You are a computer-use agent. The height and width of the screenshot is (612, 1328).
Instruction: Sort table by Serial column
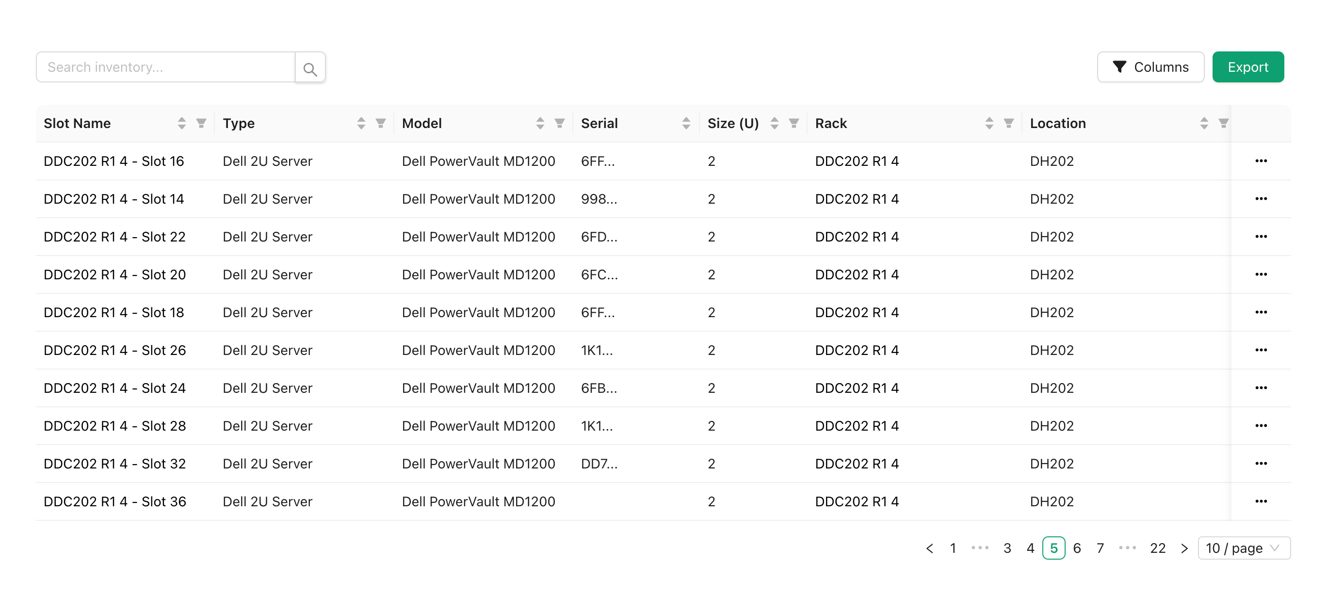[x=686, y=123]
